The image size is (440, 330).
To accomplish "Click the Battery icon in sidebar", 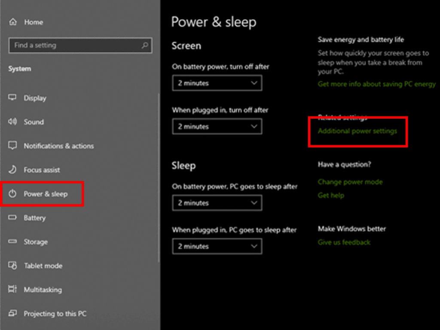I will point(13,218).
